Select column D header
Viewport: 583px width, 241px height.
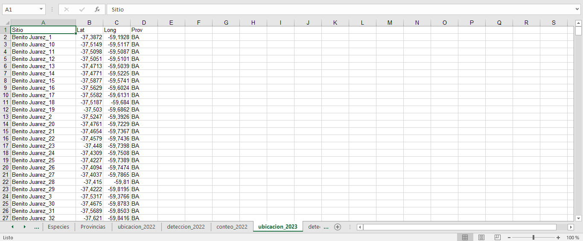coord(144,23)
